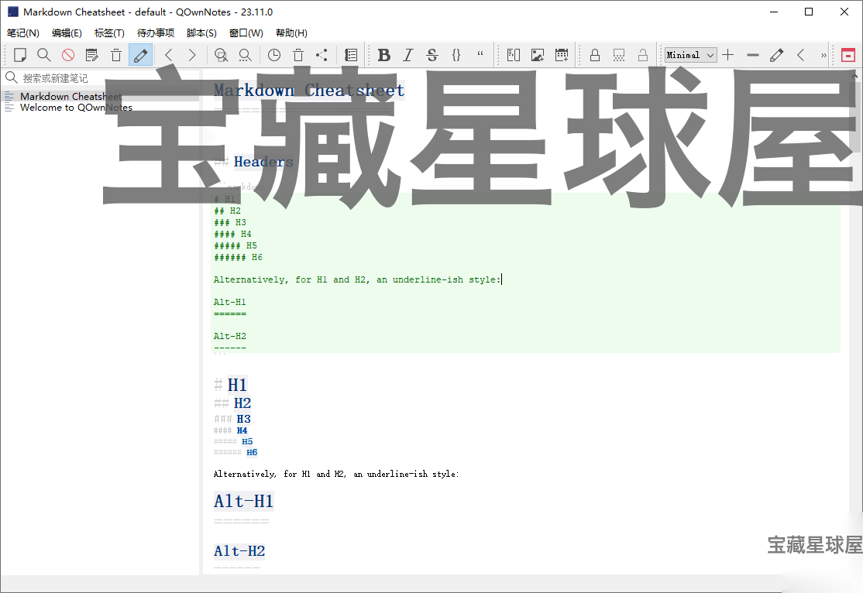Image resolution: width=863 pixels, height=593 pixels.
Task: Click the notepad with pencil icon
Action: click(x=92, y=55)
